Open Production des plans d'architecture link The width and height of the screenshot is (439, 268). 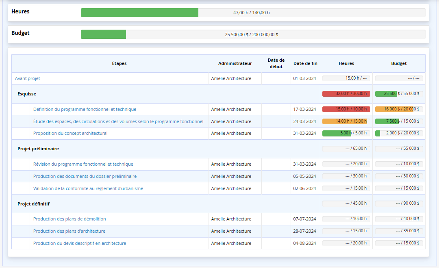coord(69,231)
